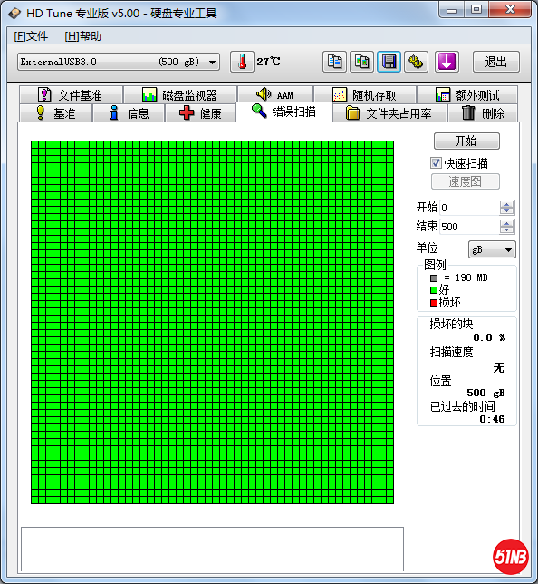Copy info to clipboard toolbar icon
The image size is (538, 584).
tap(334, 62)
